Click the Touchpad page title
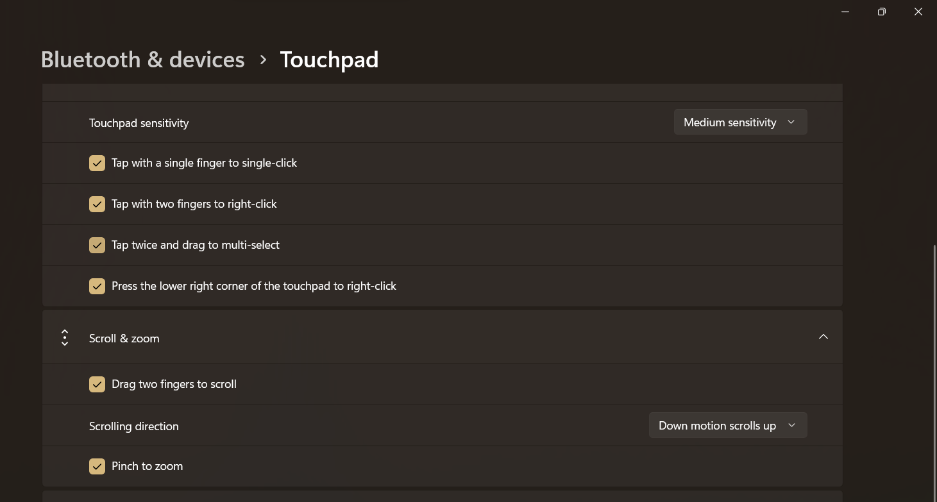This screenshot has width=937, height=502. pyautogui.click(x=329, y=60)
